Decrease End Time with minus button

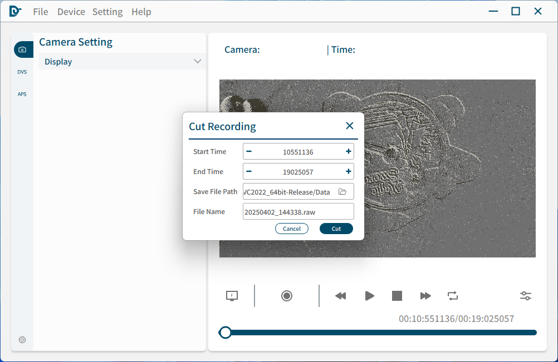[249, 171]
